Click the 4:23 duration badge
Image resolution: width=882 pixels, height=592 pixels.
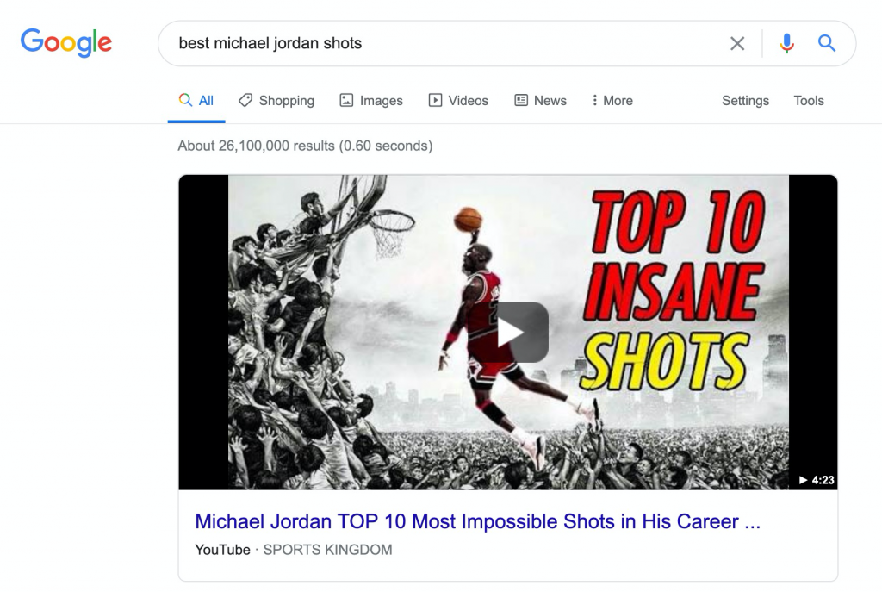(817, 480)
